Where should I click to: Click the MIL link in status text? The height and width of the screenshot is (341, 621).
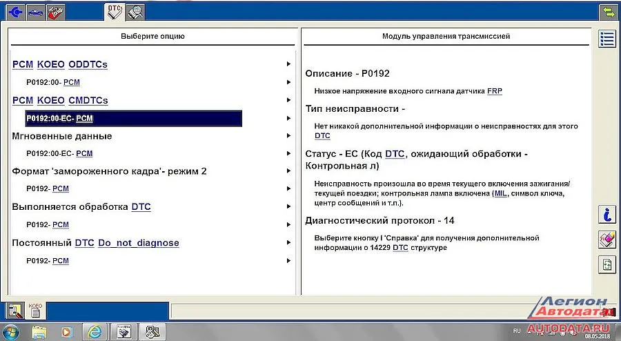(x=501, y=194)
